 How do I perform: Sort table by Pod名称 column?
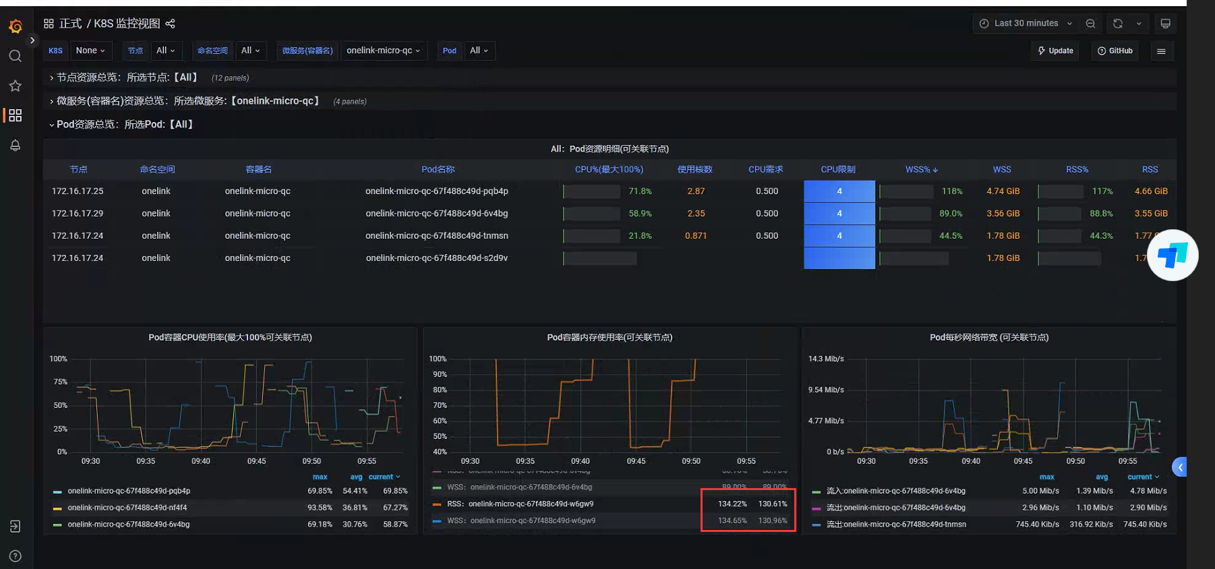tap(438, 169)
